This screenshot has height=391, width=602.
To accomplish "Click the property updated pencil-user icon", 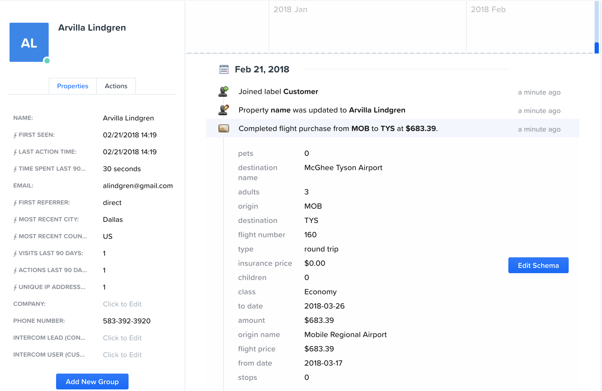I will (224, 110).
